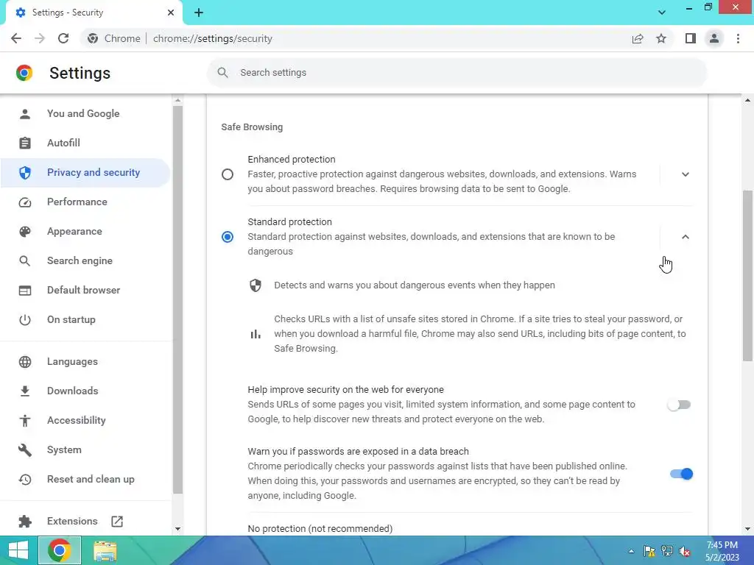Share this page via share icon
This screenshot has height=565, width=754.
pyautogui.click(x=638, y=38)
